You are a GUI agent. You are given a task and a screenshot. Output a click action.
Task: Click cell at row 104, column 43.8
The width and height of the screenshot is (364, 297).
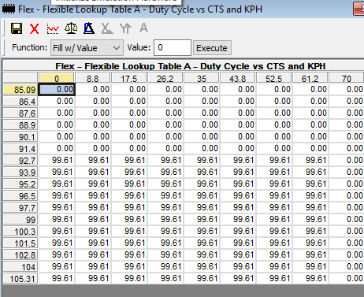[238, 266]
